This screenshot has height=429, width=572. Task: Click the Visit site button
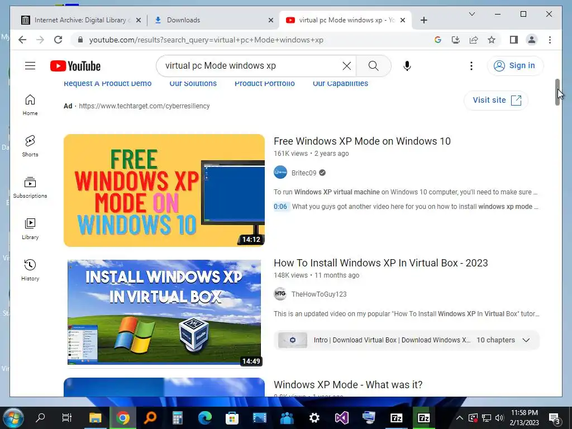pos(496,100)
